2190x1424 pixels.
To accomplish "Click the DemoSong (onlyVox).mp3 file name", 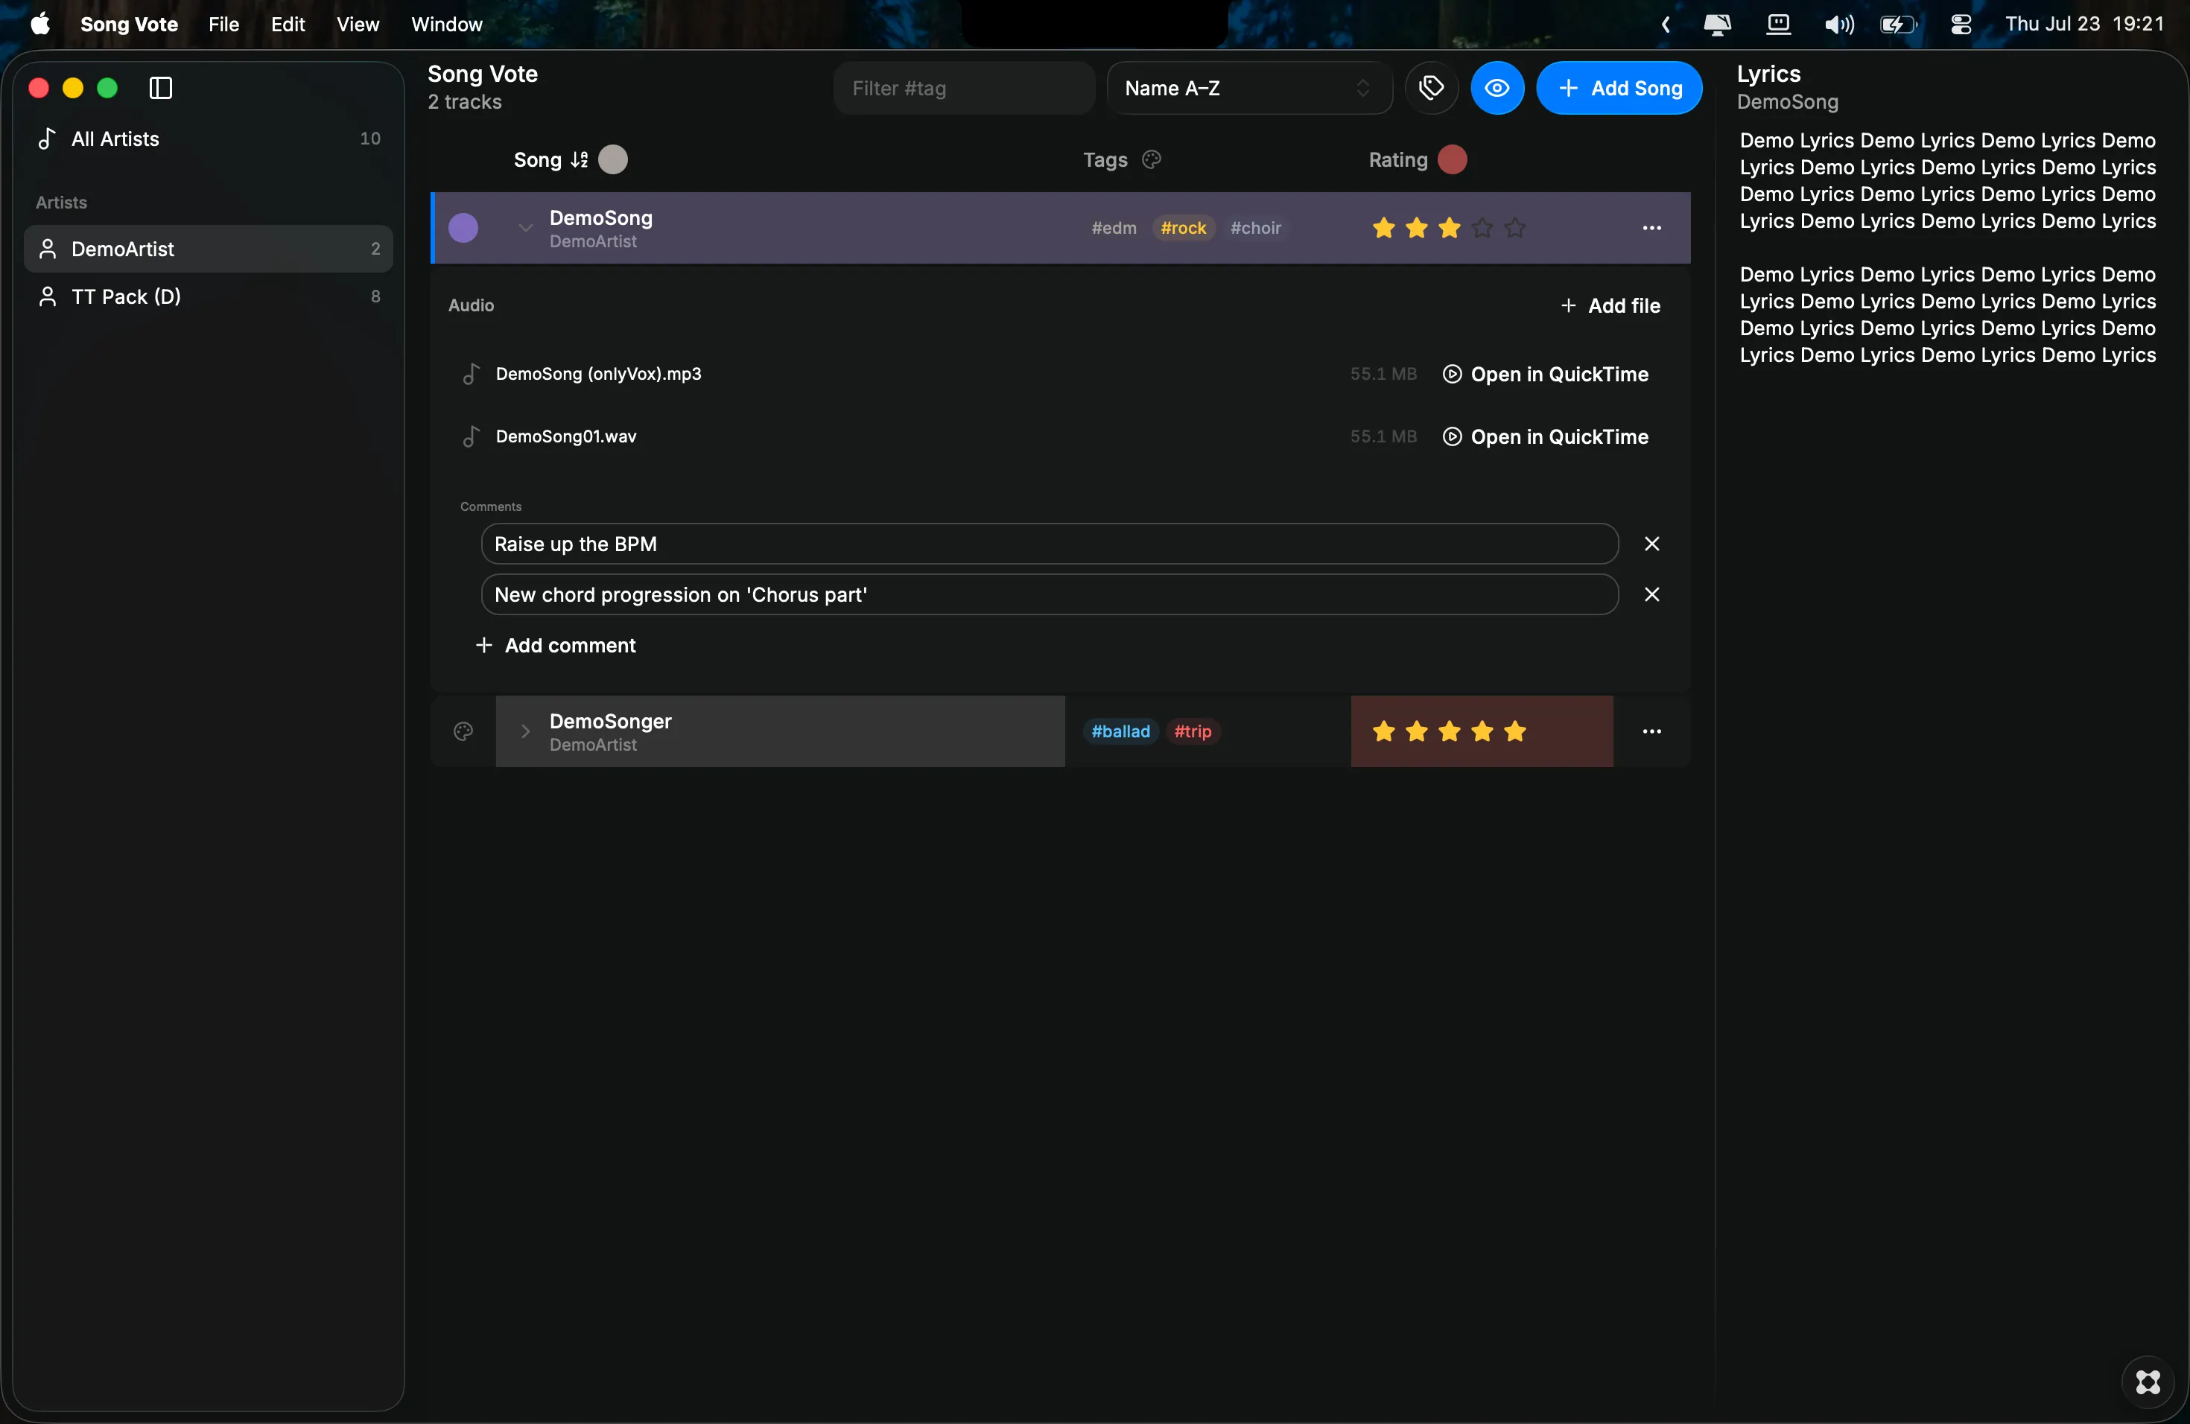I will click(x=598, y=375).
